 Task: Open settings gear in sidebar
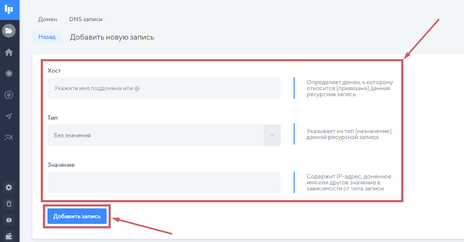(9, 188)
